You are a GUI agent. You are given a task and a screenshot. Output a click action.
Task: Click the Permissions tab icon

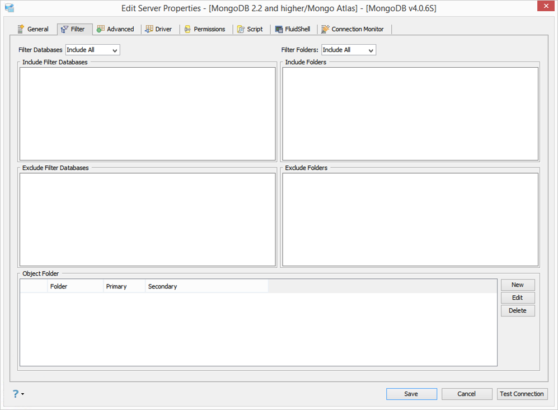coord(187,29)
